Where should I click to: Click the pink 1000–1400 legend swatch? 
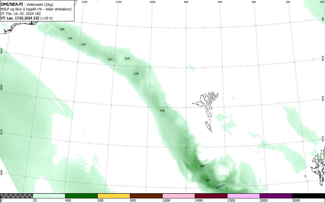coord(179,196)
